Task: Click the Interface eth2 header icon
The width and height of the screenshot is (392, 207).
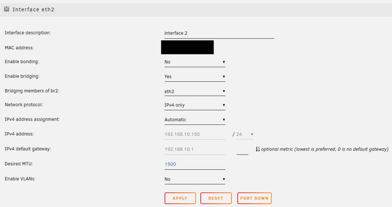Action: coord(7,9)
